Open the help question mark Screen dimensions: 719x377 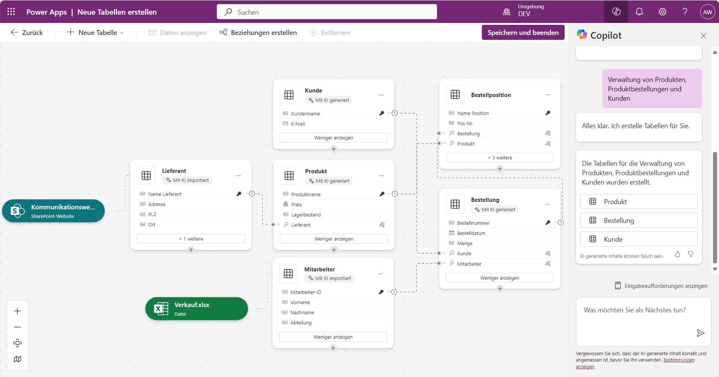coord(685,12)
